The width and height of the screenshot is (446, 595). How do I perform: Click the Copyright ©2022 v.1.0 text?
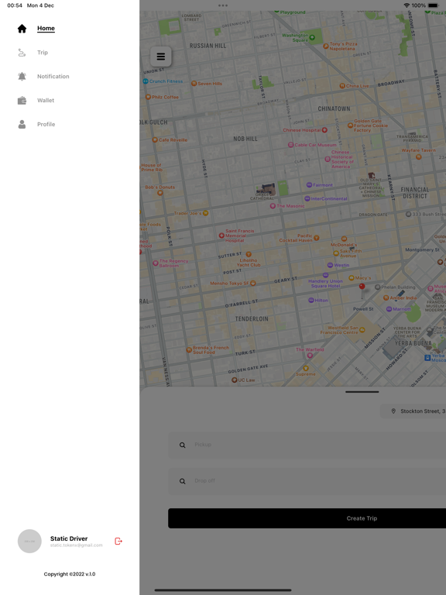70,574
